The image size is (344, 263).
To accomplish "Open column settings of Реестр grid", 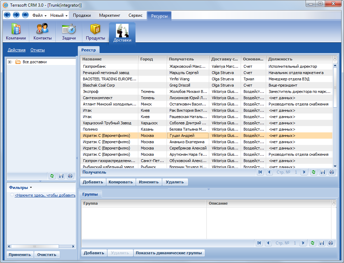I will [335, 59].
